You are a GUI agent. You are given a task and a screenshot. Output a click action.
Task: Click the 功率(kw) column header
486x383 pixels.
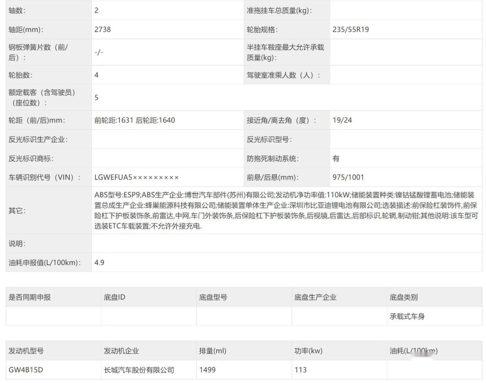(309, 351)
